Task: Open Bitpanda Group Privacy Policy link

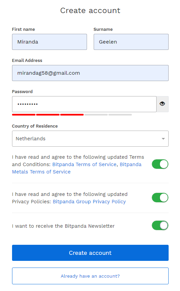Action: click(x=89, y=202)
